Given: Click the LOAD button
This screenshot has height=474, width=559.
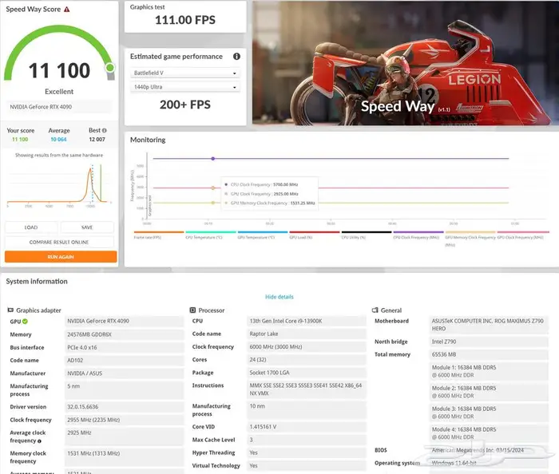Looking at the screenshot, I should click(31, 227).
